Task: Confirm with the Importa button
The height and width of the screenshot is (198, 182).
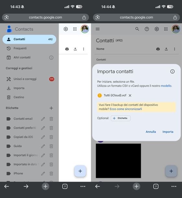Action: click(x=168, y=132)
